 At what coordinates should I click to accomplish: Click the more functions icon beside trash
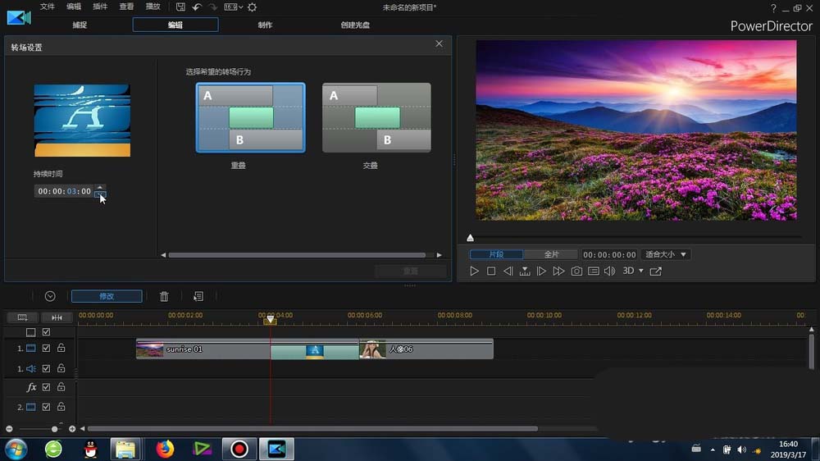click(198, 296)
